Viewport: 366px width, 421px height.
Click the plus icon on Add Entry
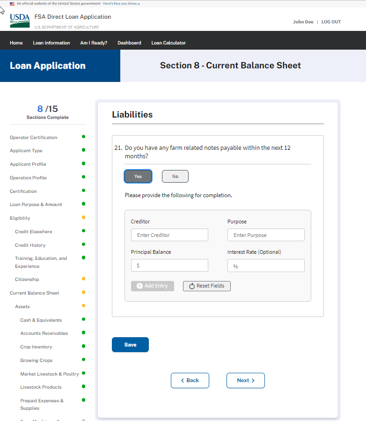pos(139,286)
